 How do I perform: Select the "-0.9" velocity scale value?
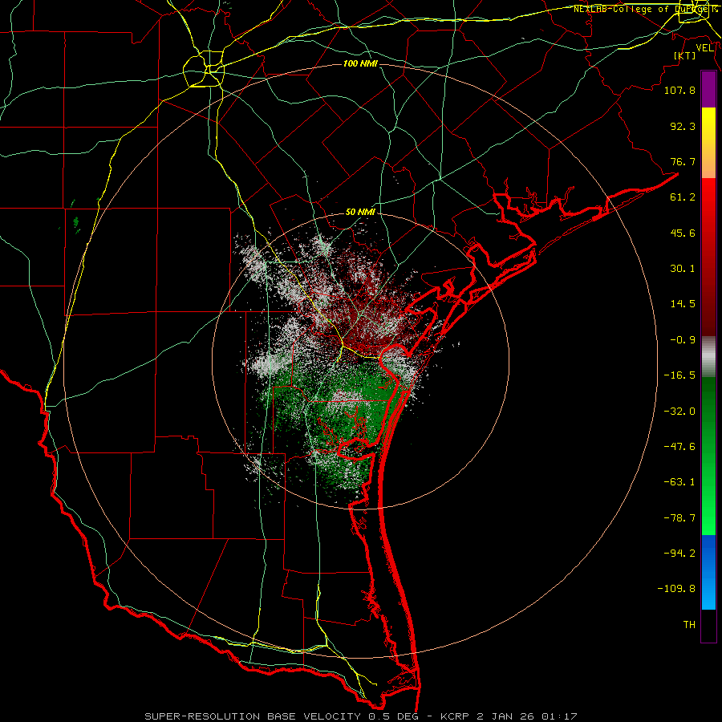[x=683, y=340]
